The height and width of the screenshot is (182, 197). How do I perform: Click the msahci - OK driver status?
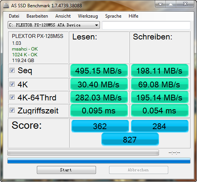click(x=25, y=49)
